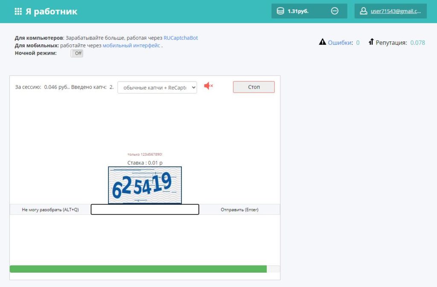
Task: Submit answer with Отправить (Enter)
Action: point(239,210)
